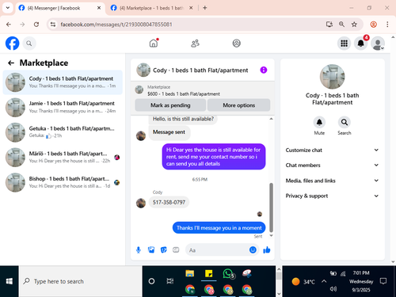396x297 pixels.
Task: Open Bishop conversation in list
Action: (x=63, y=182)
